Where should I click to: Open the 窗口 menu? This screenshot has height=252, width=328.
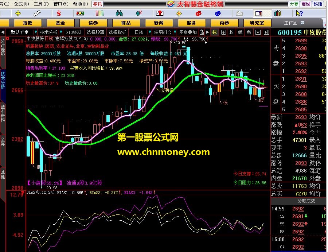coord(60,4)
